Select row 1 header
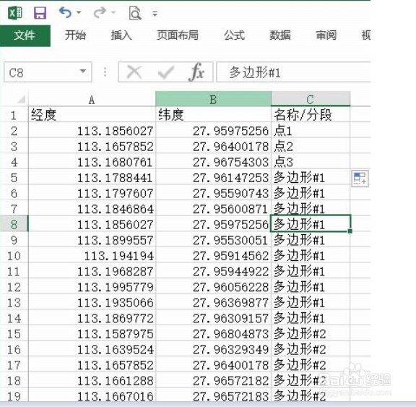The height and width of the screenshot is (407, 416). click(14, 115)
